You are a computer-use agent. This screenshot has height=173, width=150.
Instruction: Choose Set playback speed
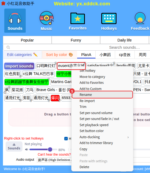pyautogui.click(x=94, y=125)
